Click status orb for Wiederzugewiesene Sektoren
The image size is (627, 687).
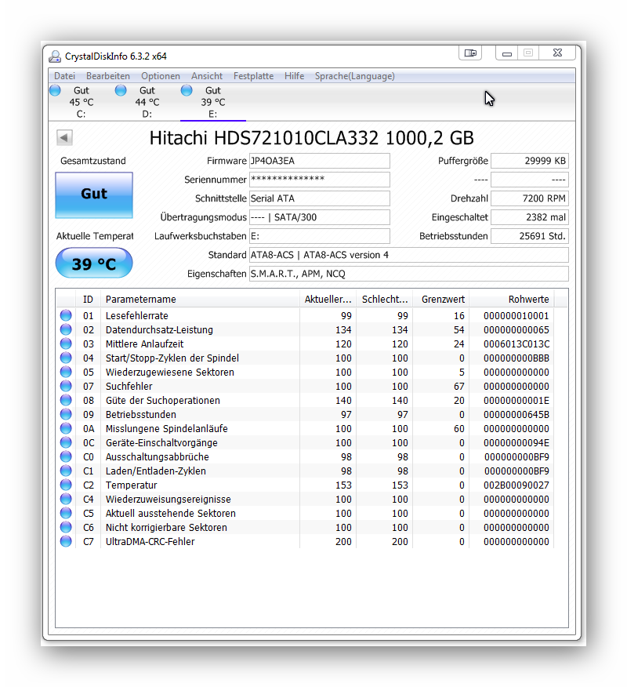[66, 372]
